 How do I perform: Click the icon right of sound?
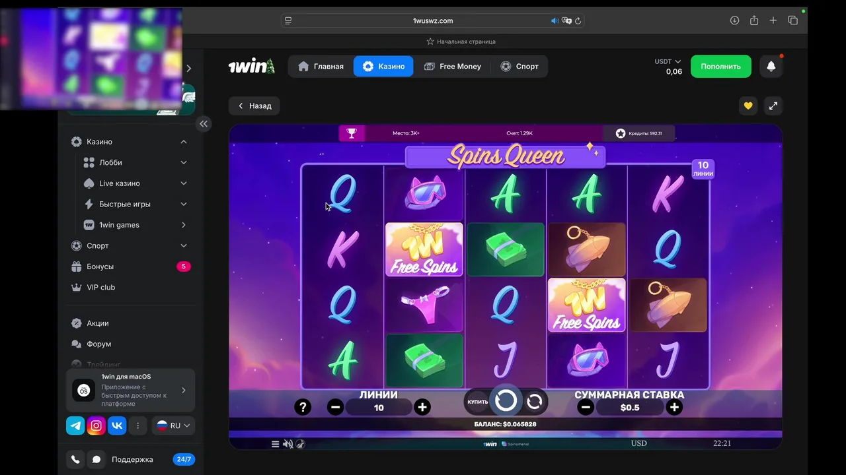[300, 444]
